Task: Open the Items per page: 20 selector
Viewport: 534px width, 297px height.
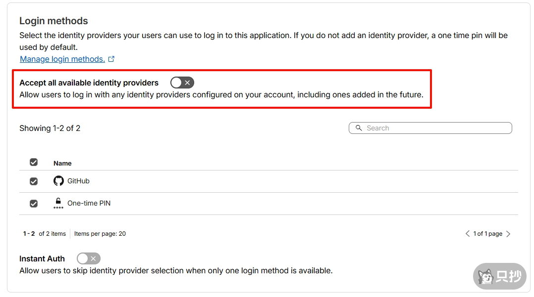Action: point(100,234)
